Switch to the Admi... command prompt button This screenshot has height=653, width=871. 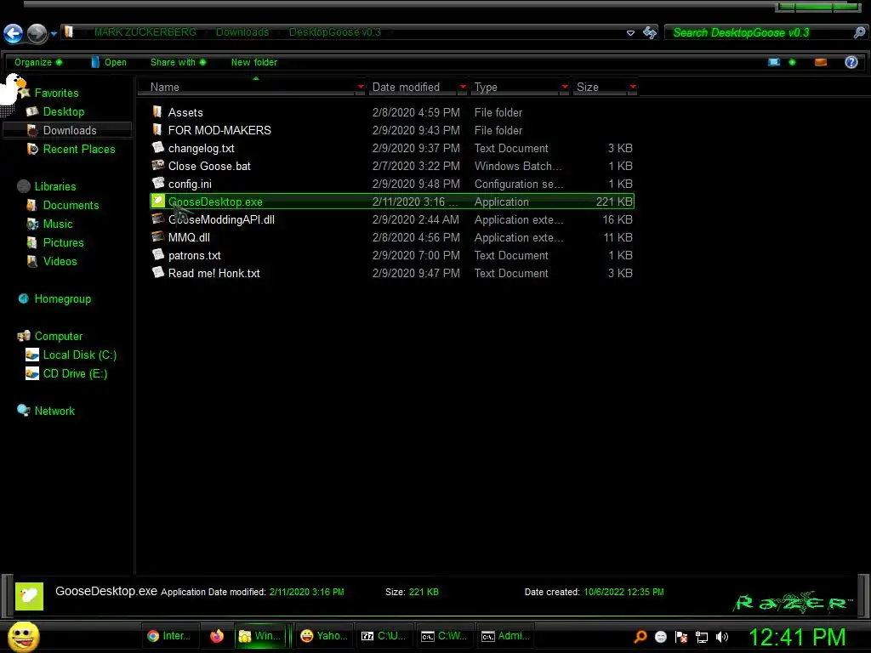504,636
